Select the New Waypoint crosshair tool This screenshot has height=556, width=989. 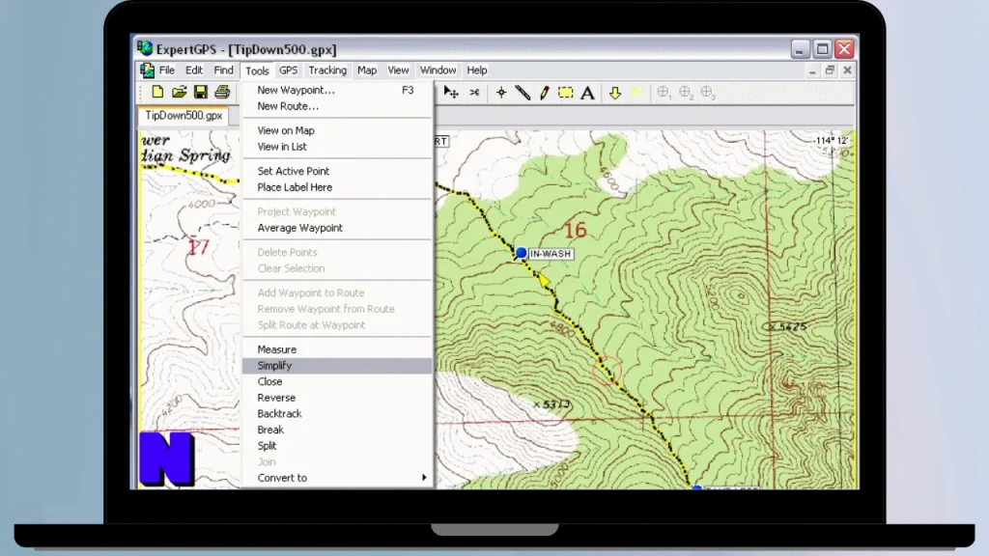(501, 93)
